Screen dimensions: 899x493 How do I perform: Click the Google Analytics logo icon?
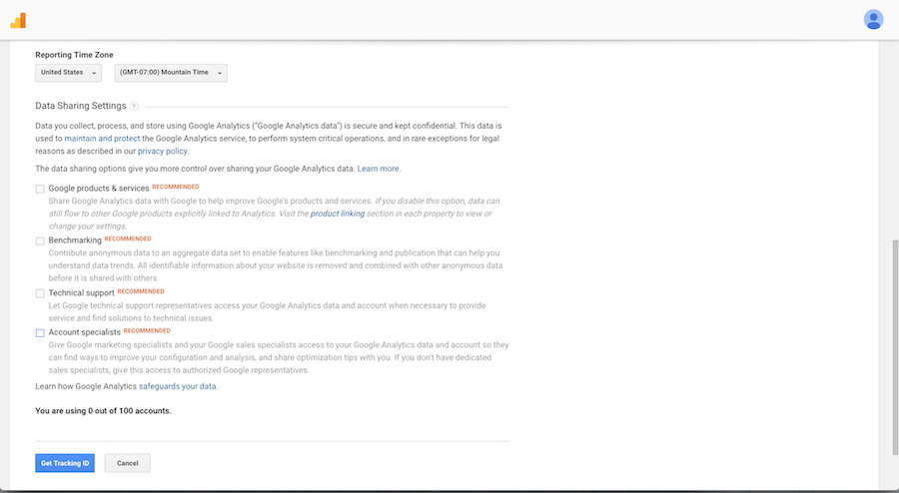point(18,21)
